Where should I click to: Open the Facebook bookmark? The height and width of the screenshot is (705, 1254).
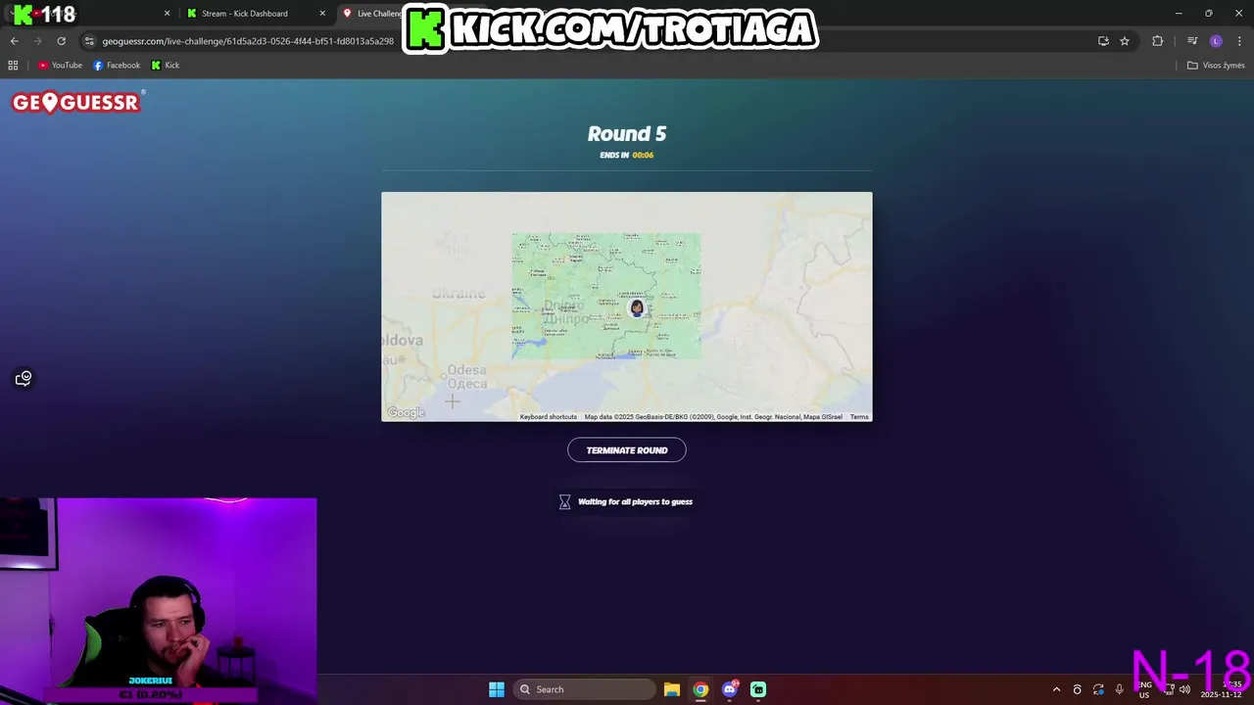117,66
